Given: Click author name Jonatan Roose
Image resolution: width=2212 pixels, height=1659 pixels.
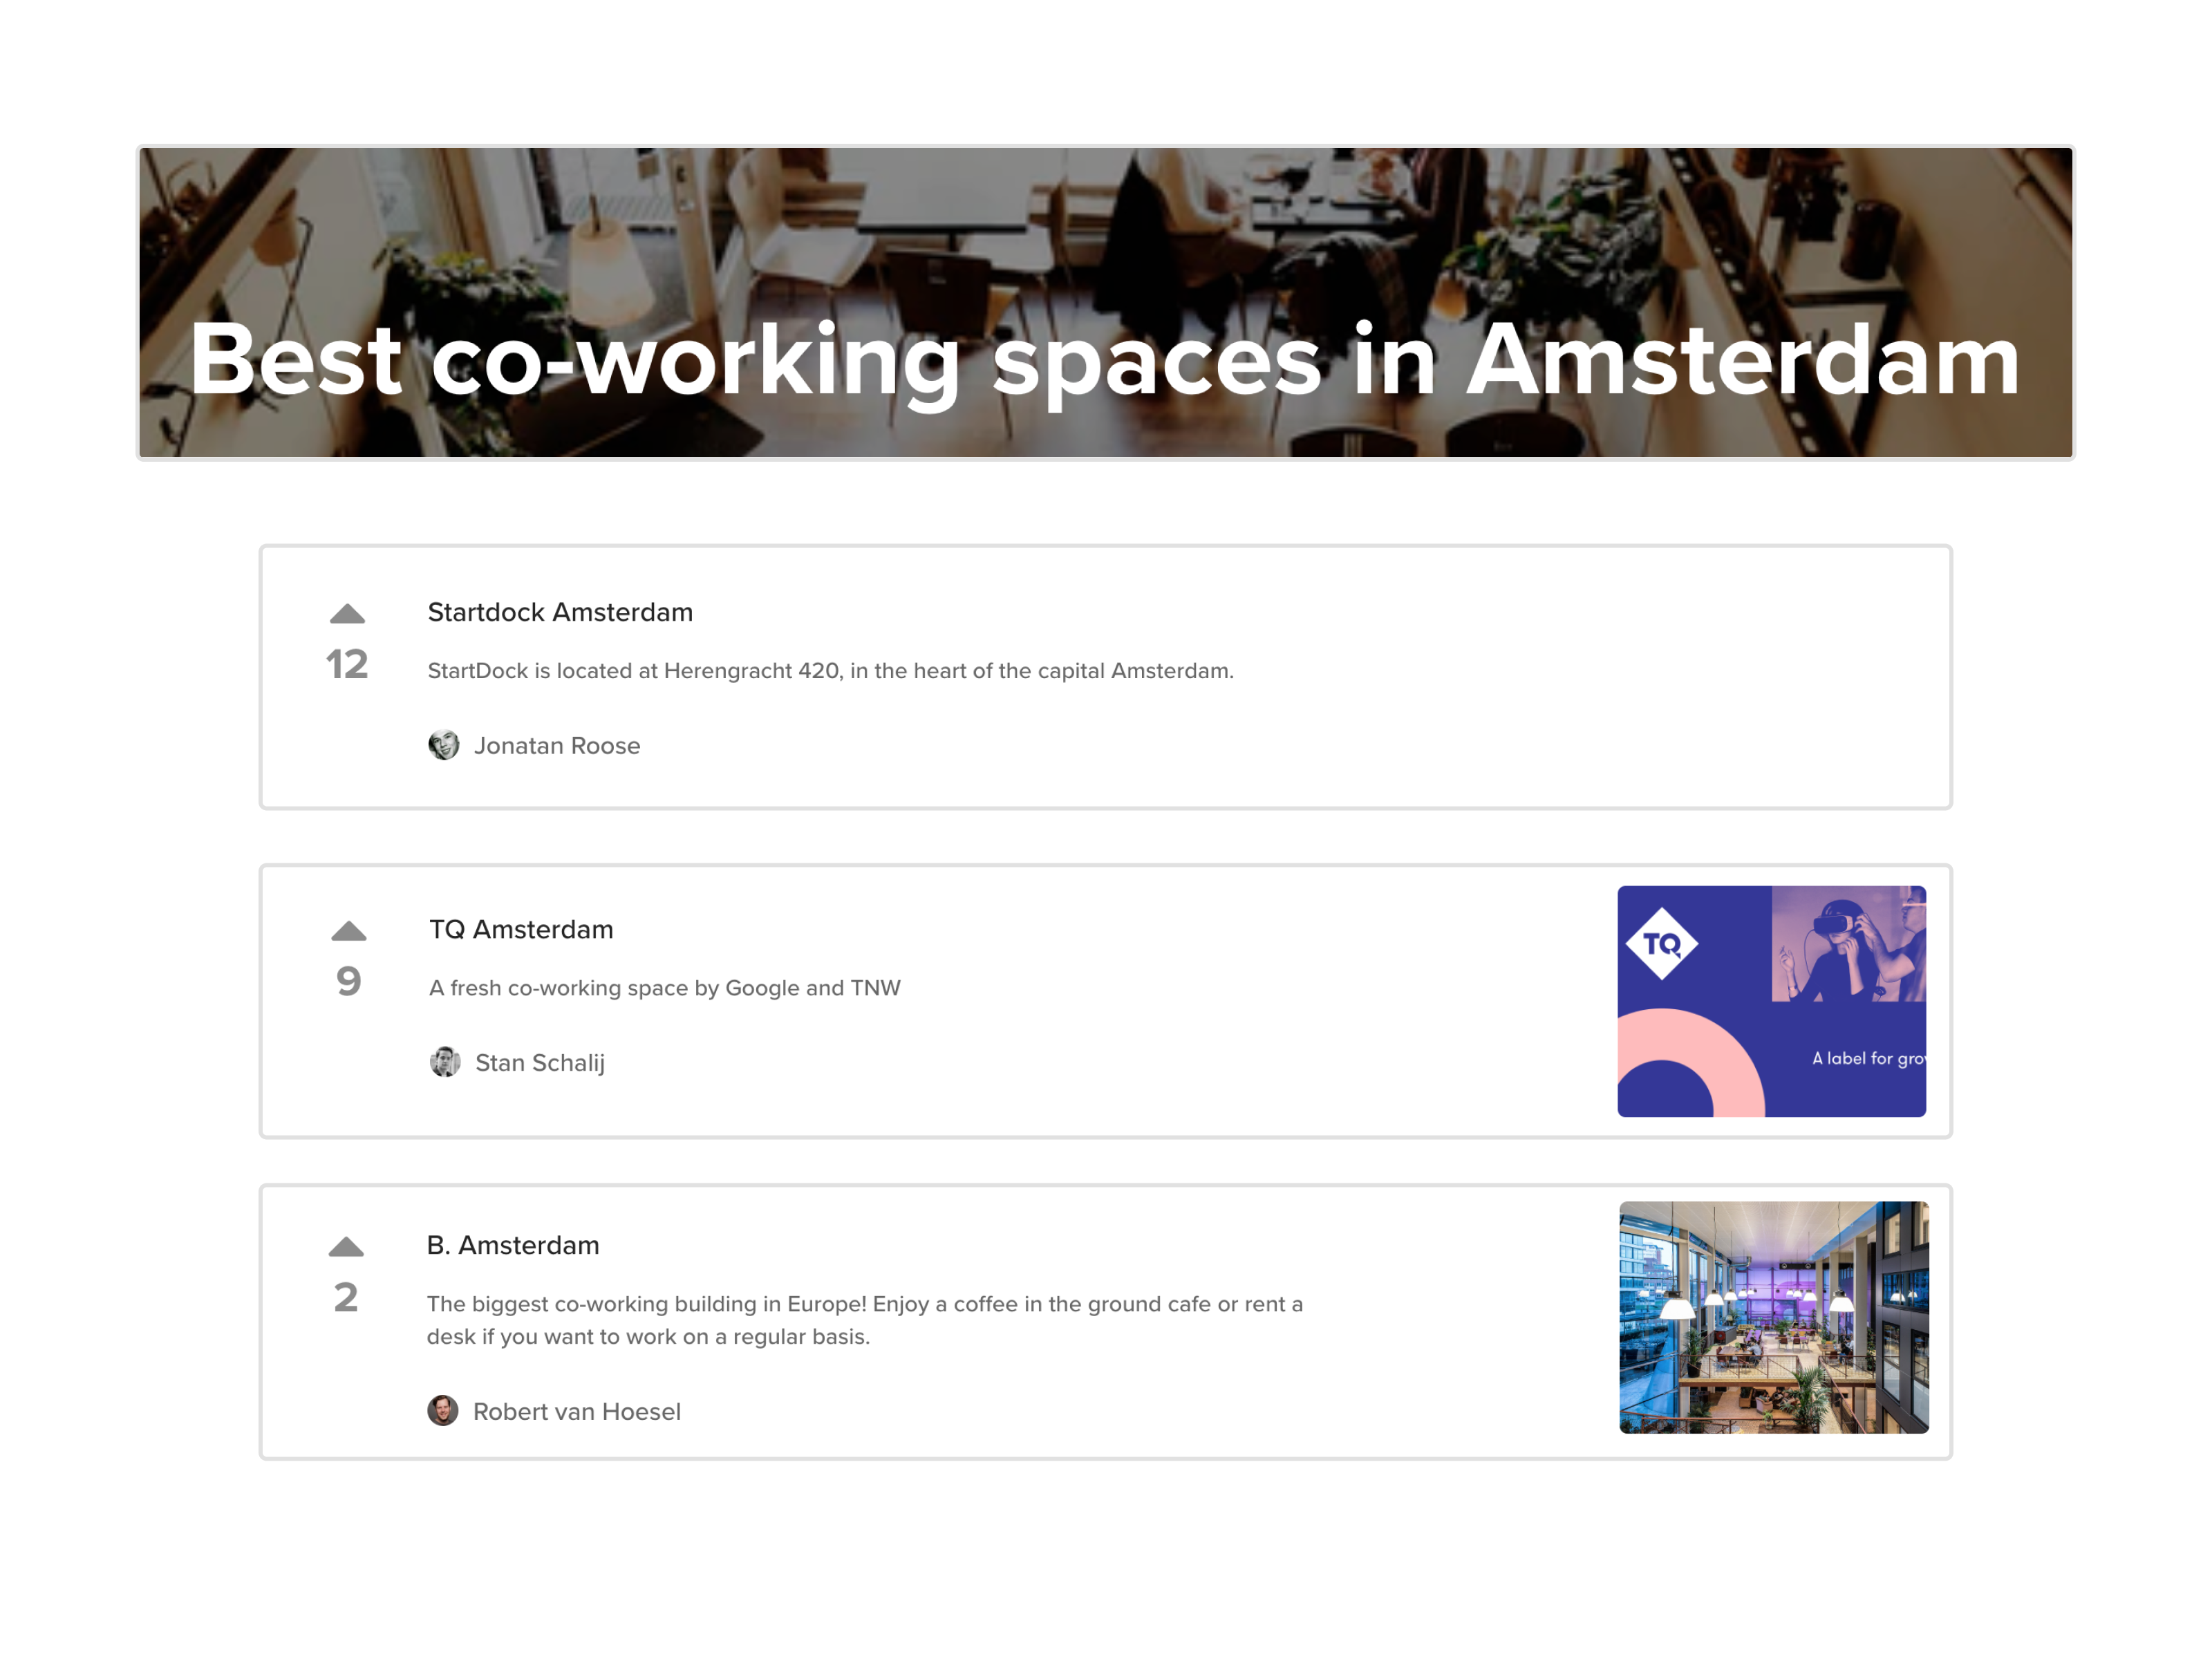Looking at the screenshot, I should click(x=557, y=746).
